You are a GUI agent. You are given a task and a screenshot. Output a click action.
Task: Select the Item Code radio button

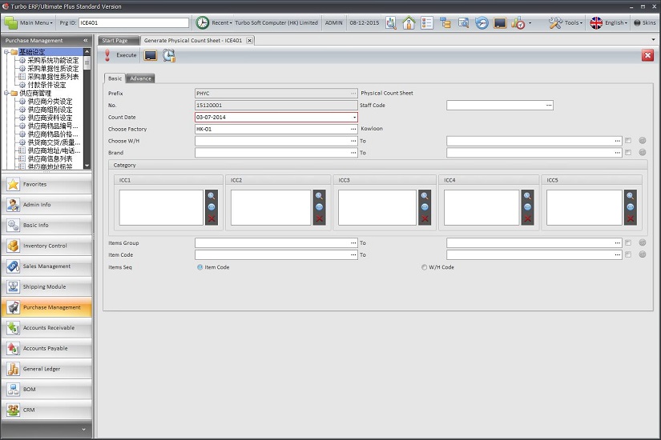pos(200,267)
